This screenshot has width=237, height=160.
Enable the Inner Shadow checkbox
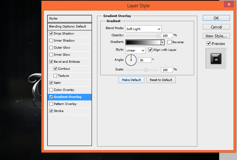pyautogui.click(x=51, y=41)
